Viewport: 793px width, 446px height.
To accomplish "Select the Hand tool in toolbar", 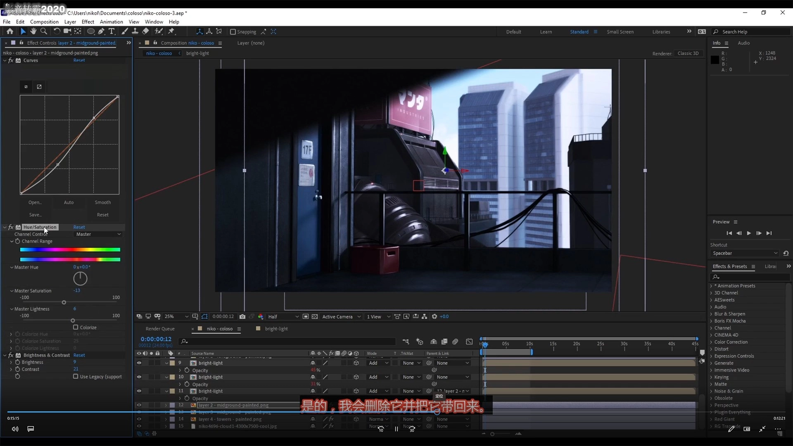I will [33, 31].
